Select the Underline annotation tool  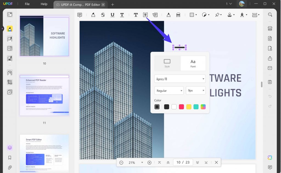112,15
